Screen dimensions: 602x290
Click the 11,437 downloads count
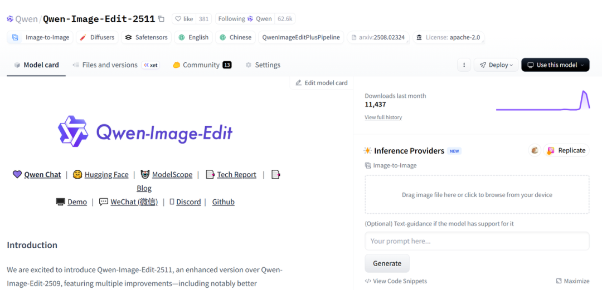pyautogui.click(x=375, y=104)
